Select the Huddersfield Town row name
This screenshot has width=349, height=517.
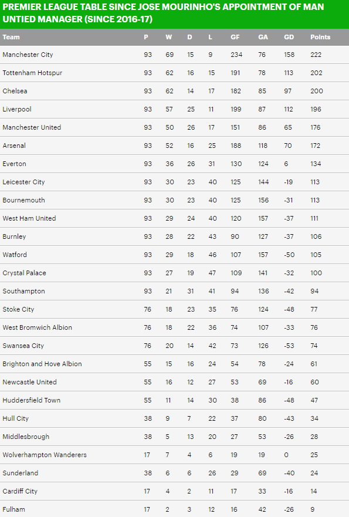click(x=32, y=400)
